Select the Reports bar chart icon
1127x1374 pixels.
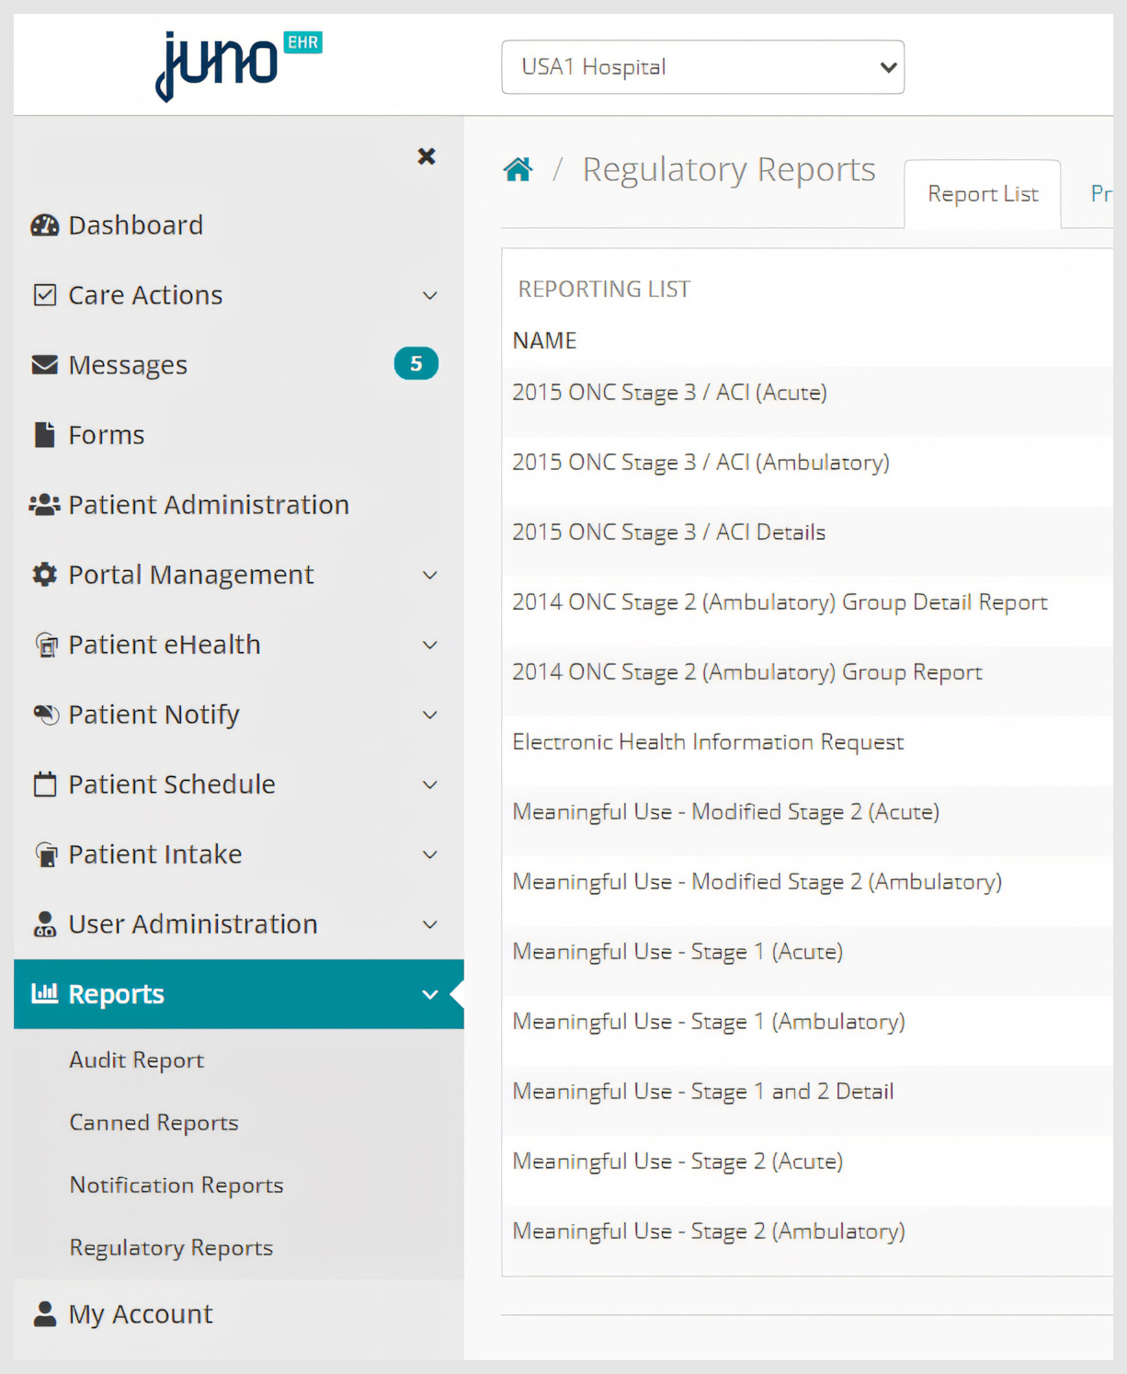click(44, 993)
